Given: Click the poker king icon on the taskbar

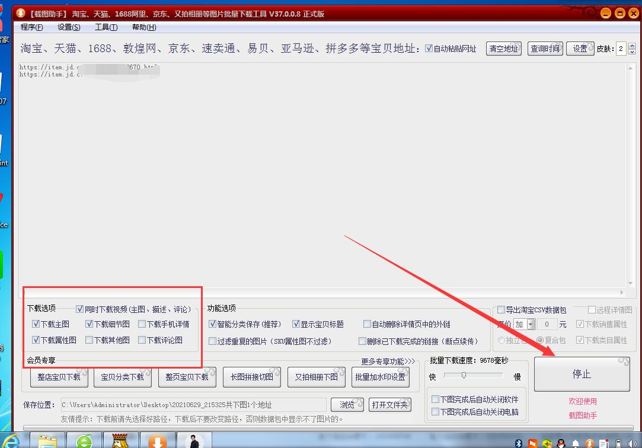Looking at the screenshot, I should [x=121, y=441].
